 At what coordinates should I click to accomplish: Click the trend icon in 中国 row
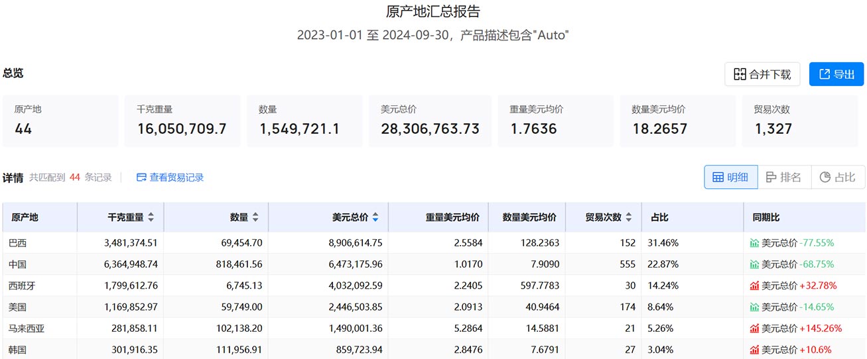click(x=754, y=264)
